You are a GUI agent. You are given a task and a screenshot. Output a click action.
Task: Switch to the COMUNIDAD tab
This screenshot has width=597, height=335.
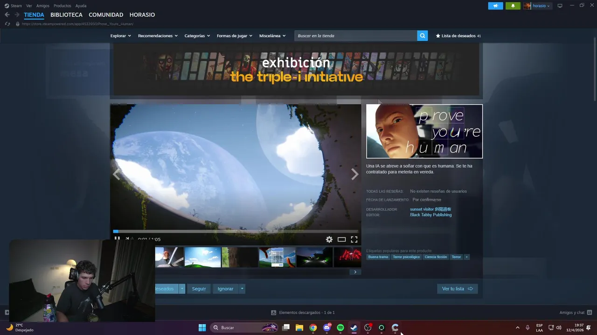[106, 15]
